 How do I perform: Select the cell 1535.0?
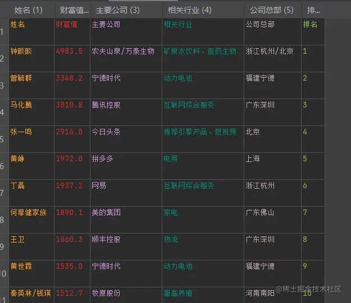[72, 273]
